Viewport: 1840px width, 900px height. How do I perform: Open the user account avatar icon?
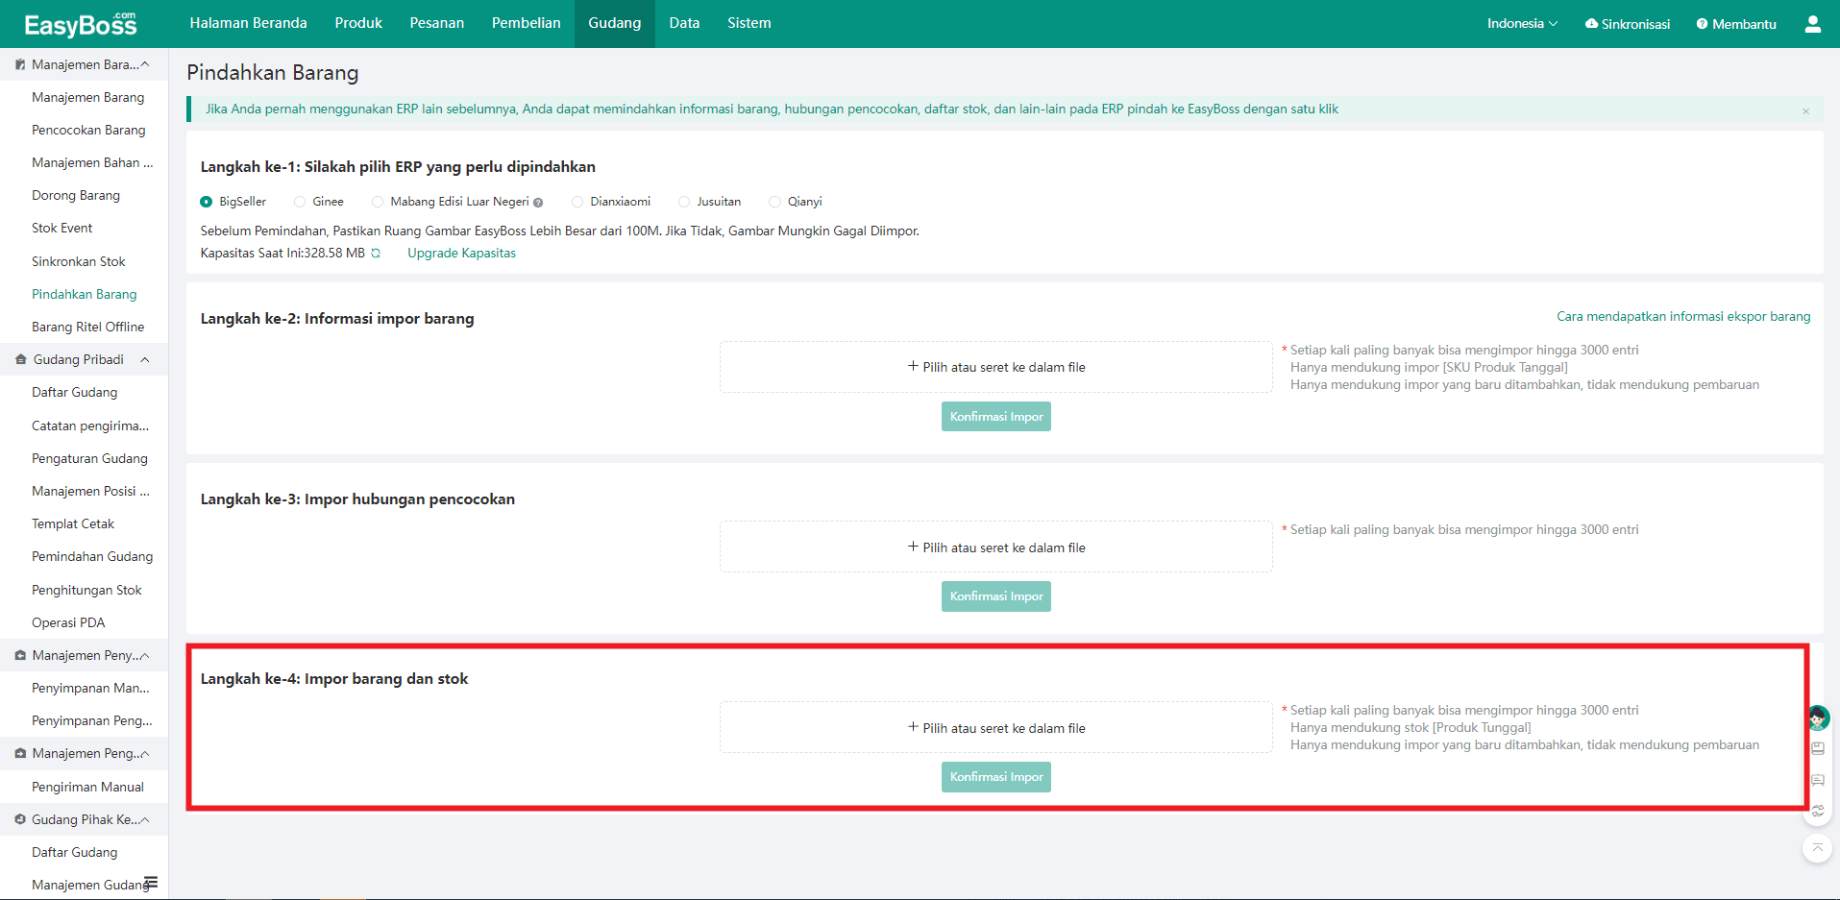pos(1812,24)
